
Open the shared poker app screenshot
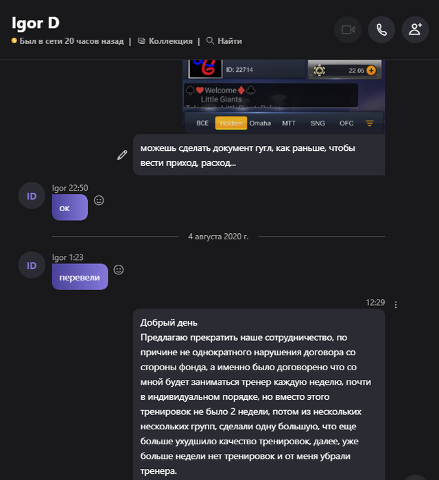pos(284,97)
